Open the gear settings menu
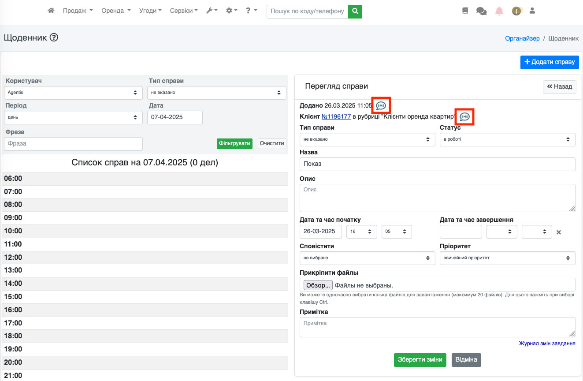Image resolution: width=583 pixels, height=381 pixels. point(231,11)
